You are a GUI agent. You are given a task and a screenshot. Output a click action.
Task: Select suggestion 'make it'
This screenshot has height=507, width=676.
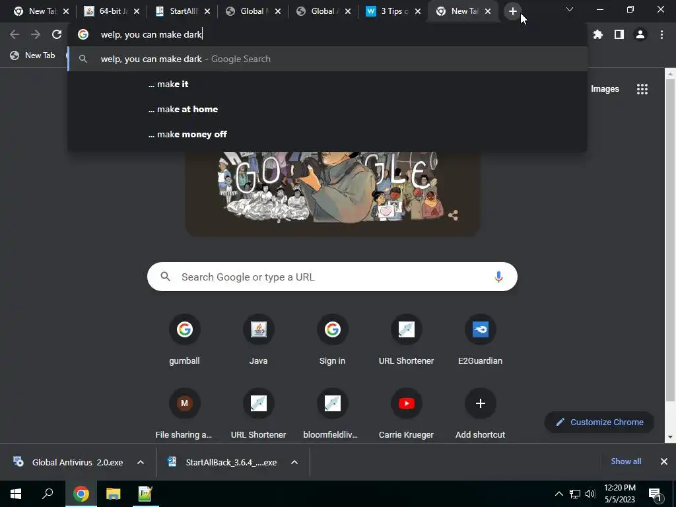click(x=327, y=84)
